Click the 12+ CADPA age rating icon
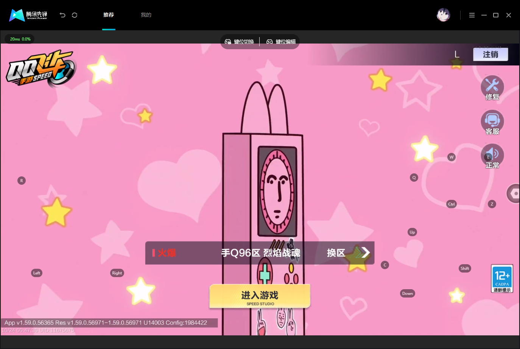The height and width of the screenshot is (349, 520). tap(502, 279)
